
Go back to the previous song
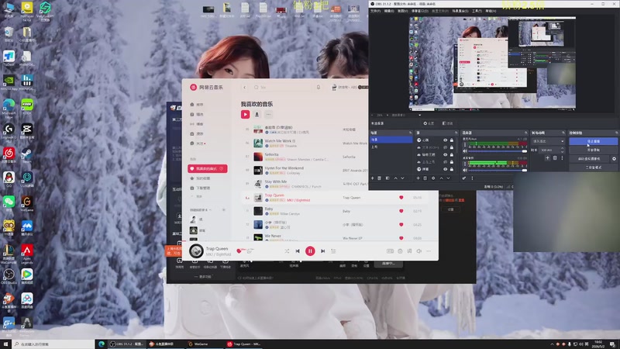coord(298,251)
